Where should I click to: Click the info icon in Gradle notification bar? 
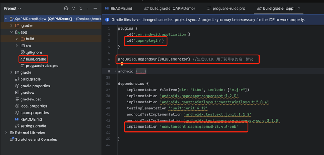point(107,20)
